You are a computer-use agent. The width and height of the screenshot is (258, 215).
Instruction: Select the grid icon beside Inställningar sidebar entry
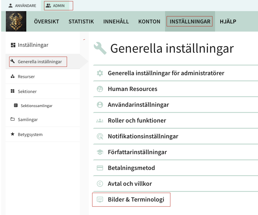12,45
